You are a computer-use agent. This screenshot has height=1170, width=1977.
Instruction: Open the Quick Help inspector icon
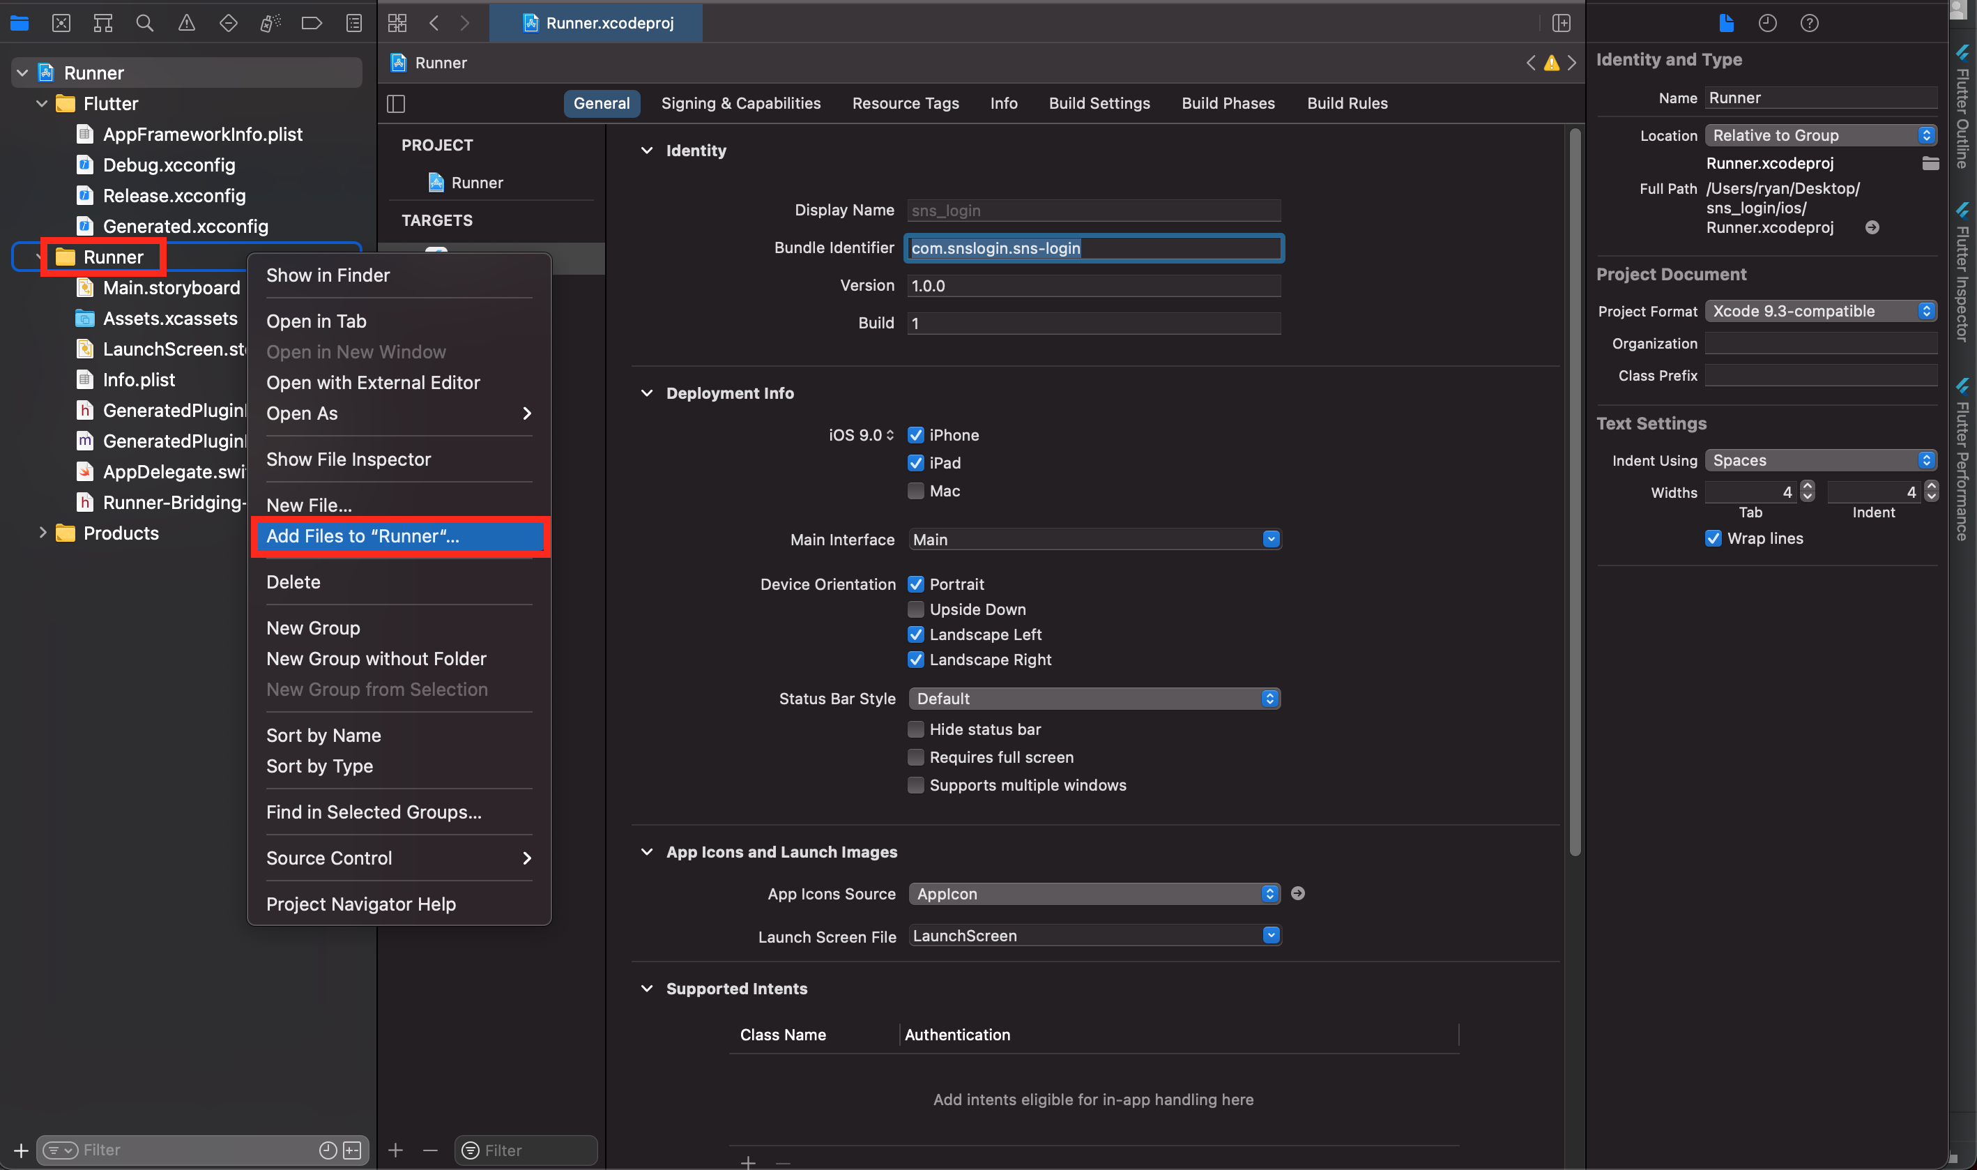tap(1809, 23)
